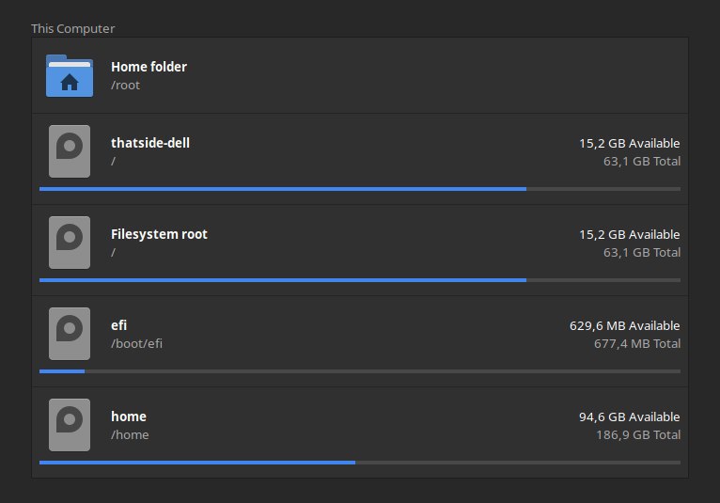Click the 94,6 GB Available text
720x503 pixels.
click(629, 417)
